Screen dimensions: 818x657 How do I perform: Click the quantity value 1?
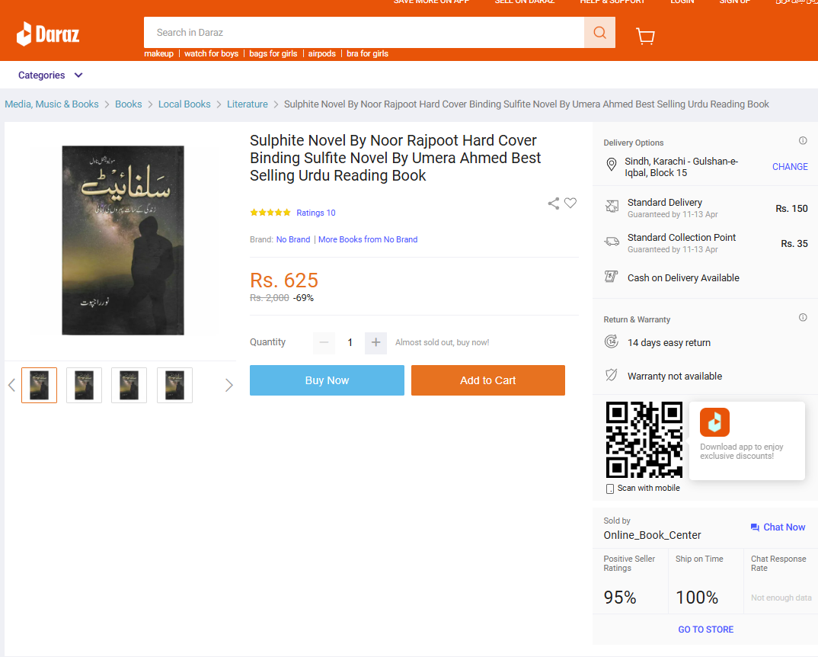(x=350, y=343)
